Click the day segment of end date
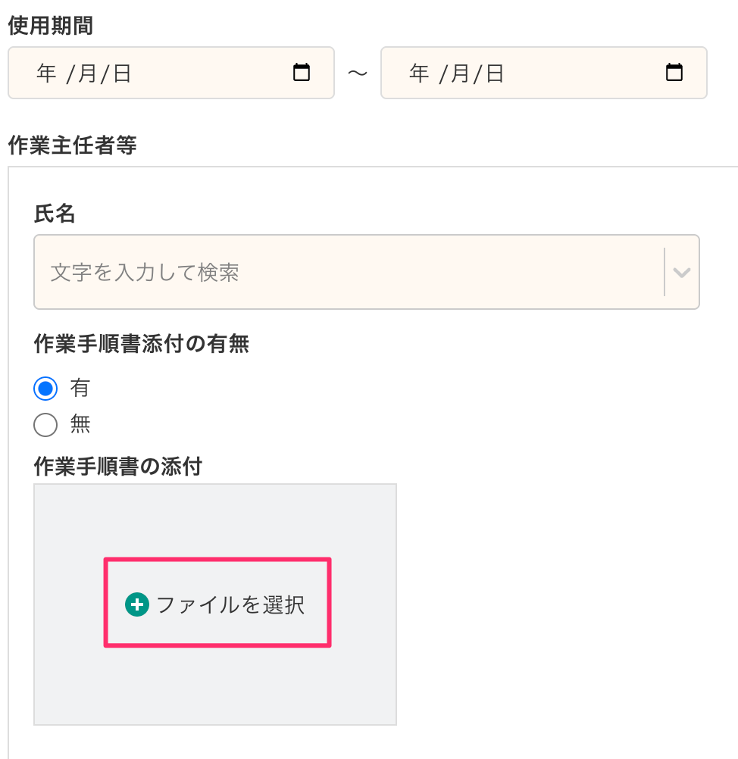738x759 pixels. (x=495, y=73)
